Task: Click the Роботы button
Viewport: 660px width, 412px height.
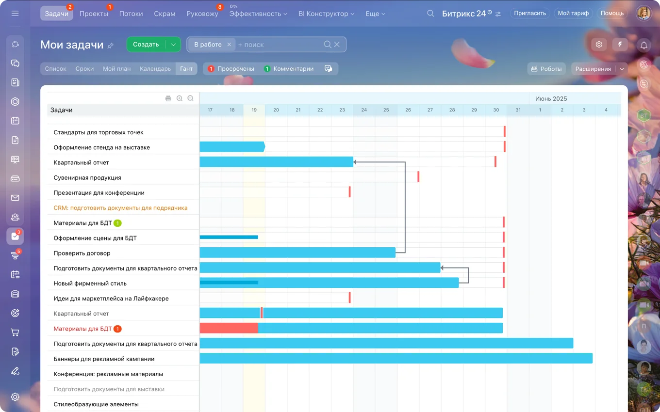Action: tap(546, 69)
